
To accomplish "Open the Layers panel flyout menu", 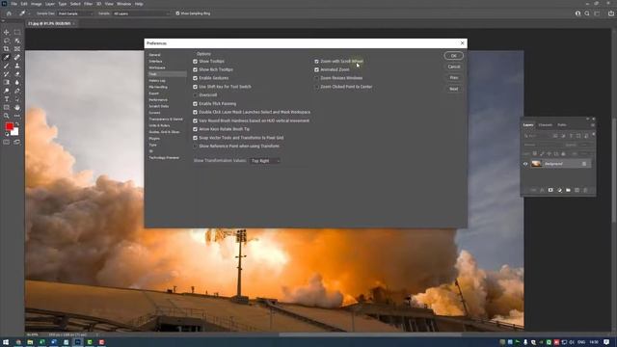I will click(x=592, y=125).
